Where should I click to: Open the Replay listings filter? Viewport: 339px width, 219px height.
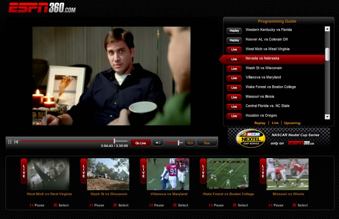pos(260,123)
